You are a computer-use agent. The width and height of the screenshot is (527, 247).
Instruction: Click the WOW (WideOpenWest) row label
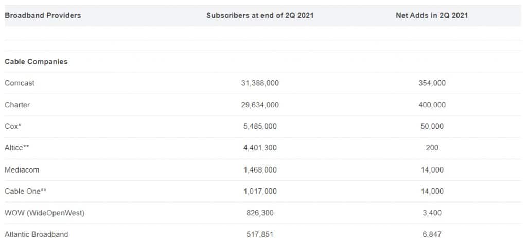click(45, 213)
